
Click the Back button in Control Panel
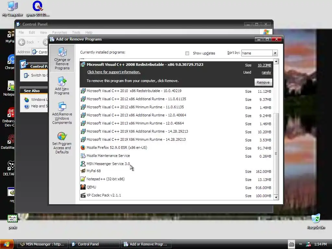(26, 42)
